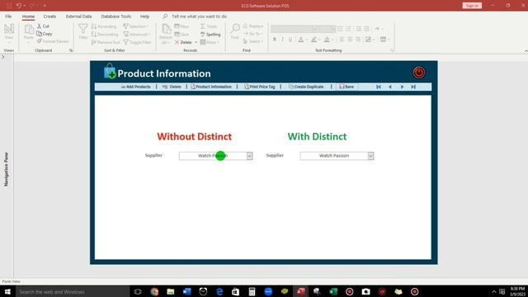Open the External Data ribbon tab
Viewport: 528px width, 297px height.
pyautogui.click(x=78, y=16)
